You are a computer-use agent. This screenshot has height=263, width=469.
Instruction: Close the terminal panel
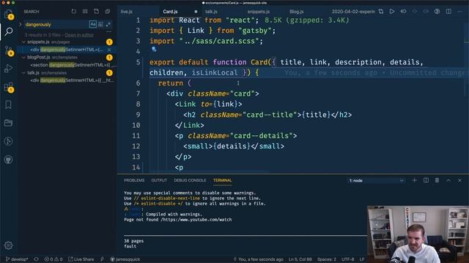[459, 180]
